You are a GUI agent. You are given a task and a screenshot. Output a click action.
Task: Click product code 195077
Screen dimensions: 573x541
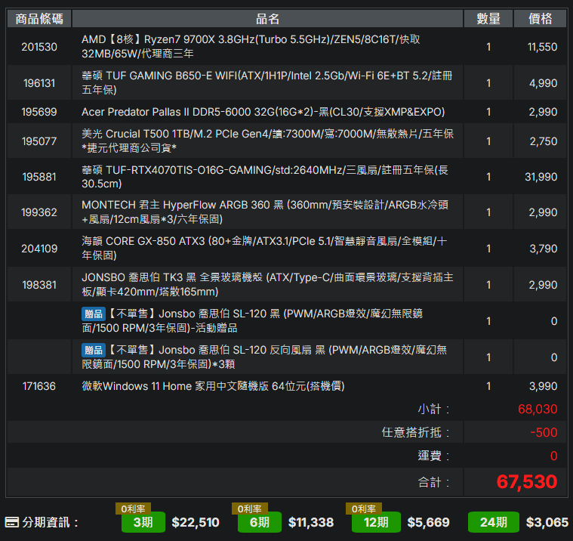[39, 141]
